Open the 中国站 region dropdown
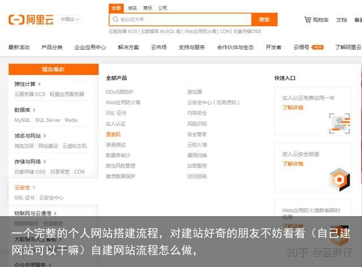 [70, 19]
